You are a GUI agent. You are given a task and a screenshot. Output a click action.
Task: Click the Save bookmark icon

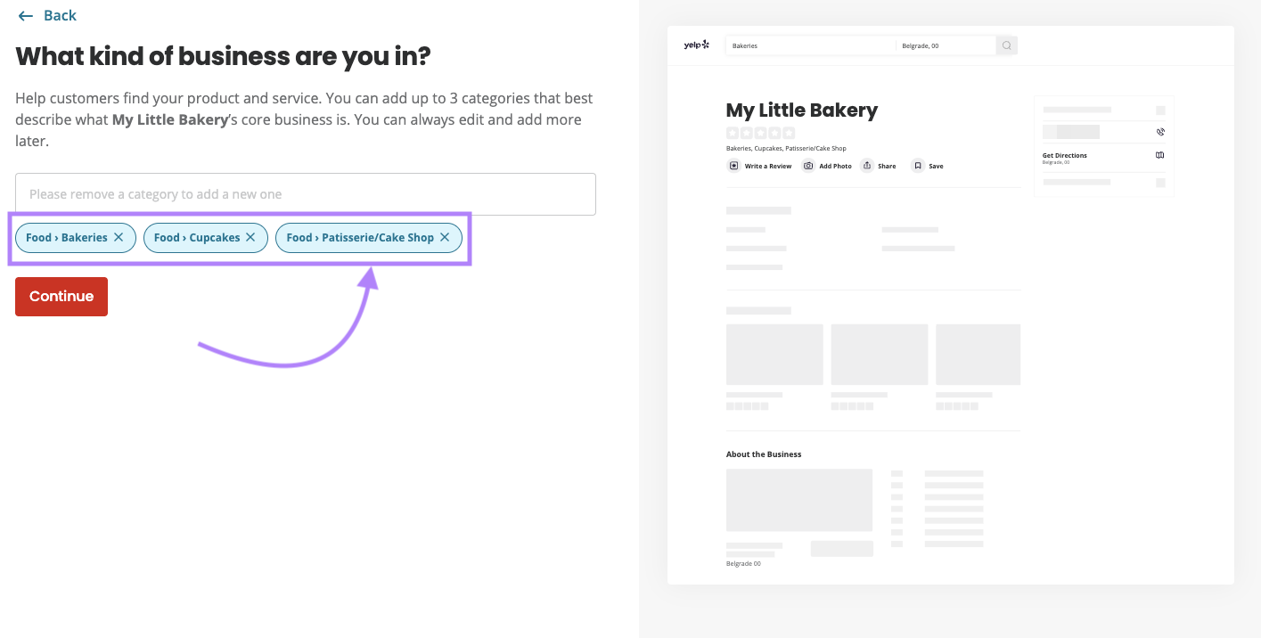917,165
